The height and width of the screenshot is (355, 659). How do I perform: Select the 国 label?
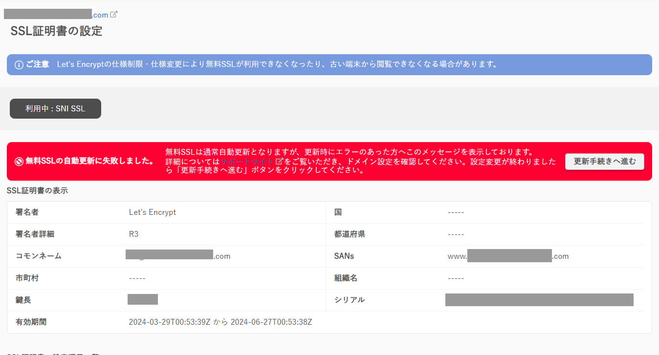(338, 212)
